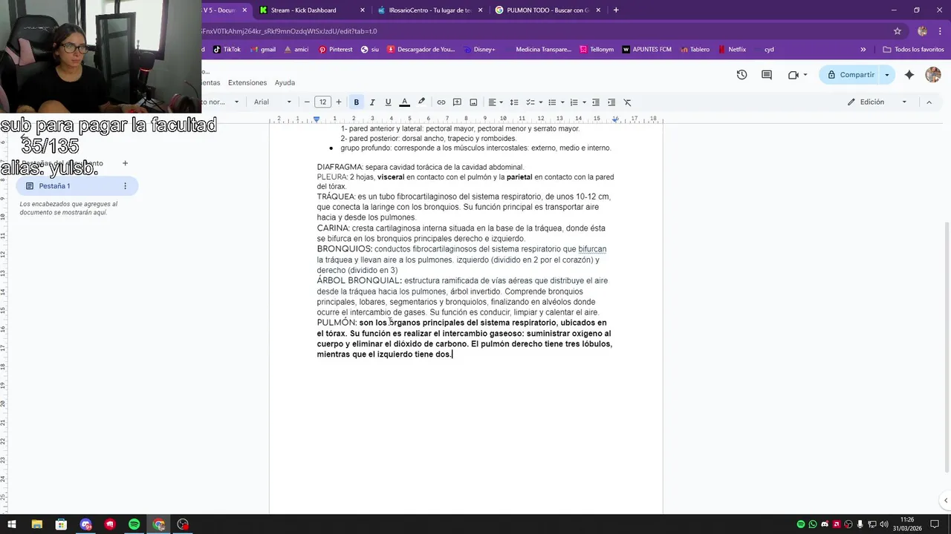951x534 pixels.
Task: Insert a link with the toolbar icon
Action: coord(441,102)
